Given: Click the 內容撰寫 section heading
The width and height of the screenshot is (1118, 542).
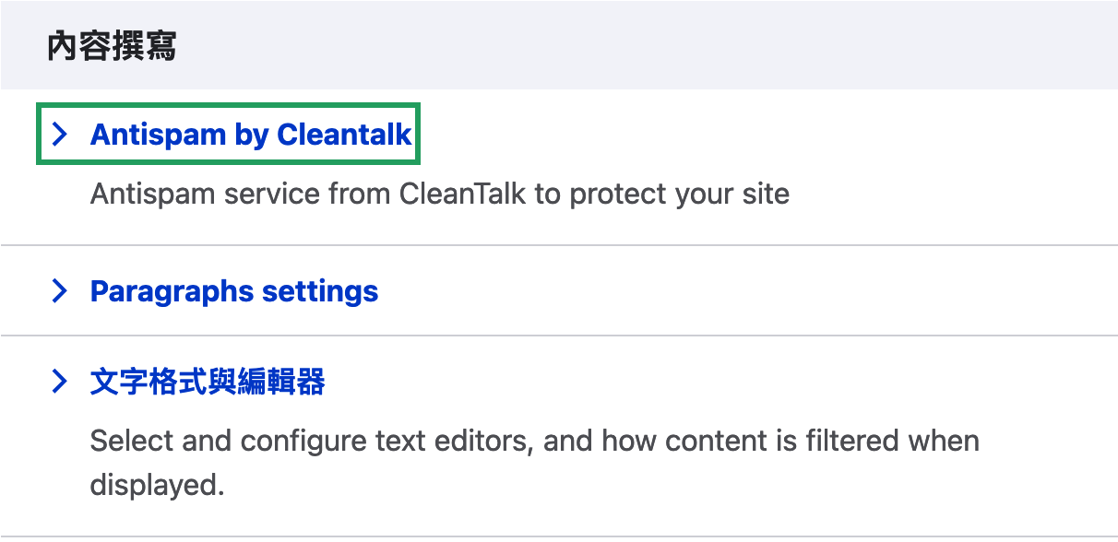Looking at the screenshot, I should 112,46.
